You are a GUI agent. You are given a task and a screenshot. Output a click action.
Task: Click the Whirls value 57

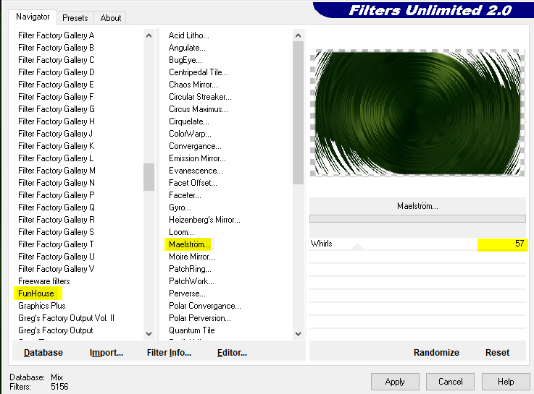pyautogui.click(x=520, y=244)
